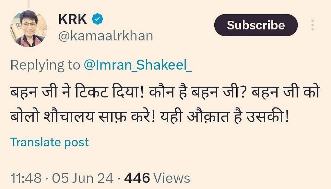331x189 pixels.
Task: Open KRK's round profile avatar photo
Action: [x=29, y=28]
